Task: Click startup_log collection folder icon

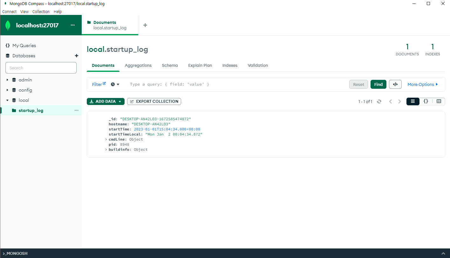Action: (x=14, y=110)
